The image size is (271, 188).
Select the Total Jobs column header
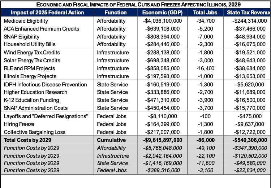(x=205, y=13)
